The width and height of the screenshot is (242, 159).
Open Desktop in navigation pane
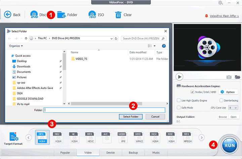[22, 61]
